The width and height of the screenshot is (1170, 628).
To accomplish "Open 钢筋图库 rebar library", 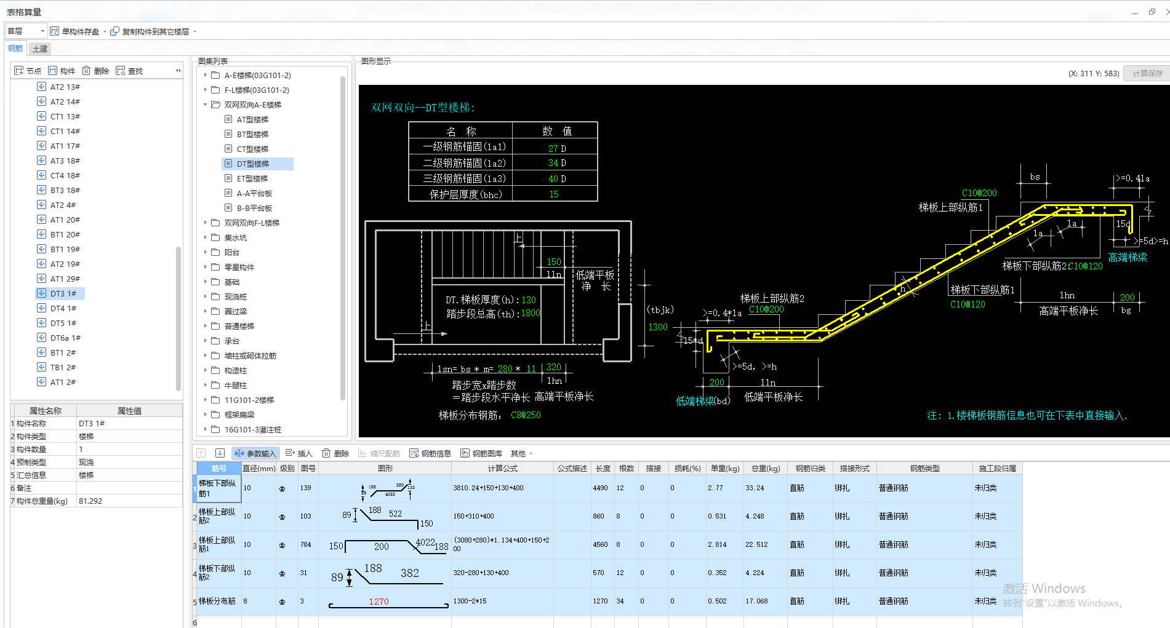I will coord(481,453).
